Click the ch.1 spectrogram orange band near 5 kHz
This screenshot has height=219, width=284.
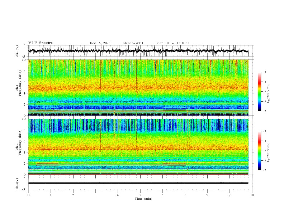pyautogui.click(x=138, y=88)
